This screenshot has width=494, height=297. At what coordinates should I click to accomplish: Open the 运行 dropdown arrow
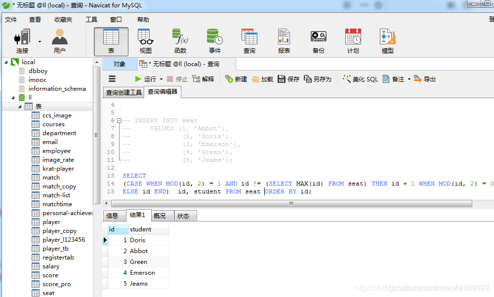[161, 78]
